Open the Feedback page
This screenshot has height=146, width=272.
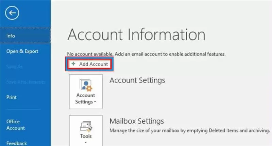(17, 143)
